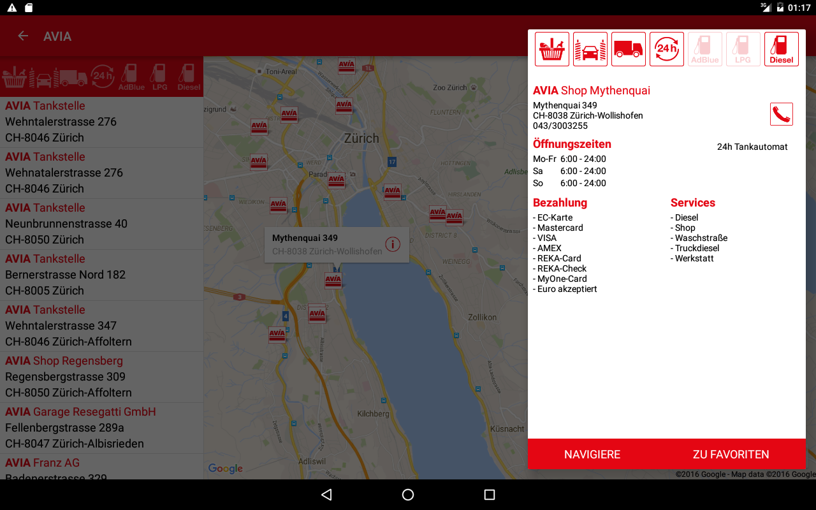
Task: Open AVIA Tankstelle at Wehntalerstrasse 347
Action: [x=102, y=326]
